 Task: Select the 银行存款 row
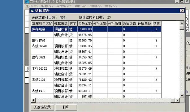point(96,40)
